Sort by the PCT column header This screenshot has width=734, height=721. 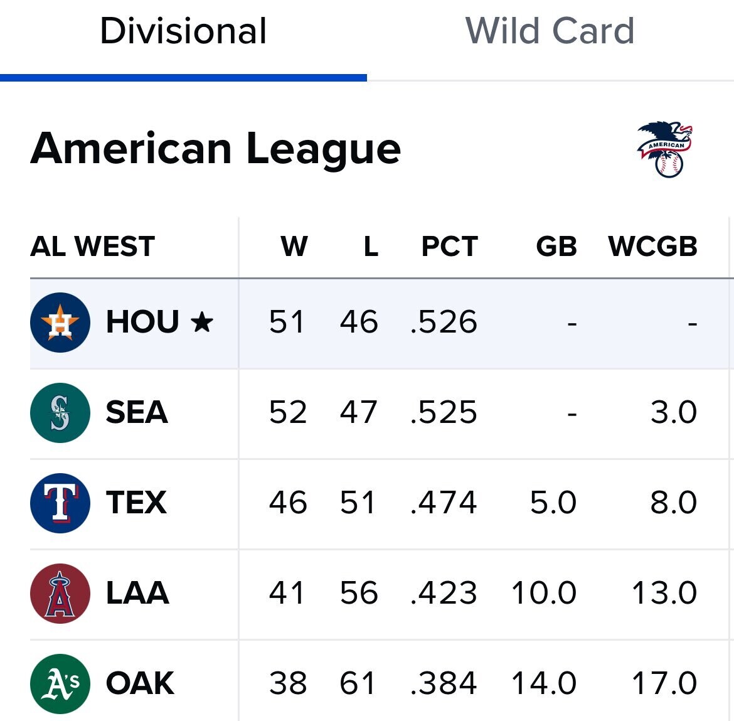click(449, 247)
